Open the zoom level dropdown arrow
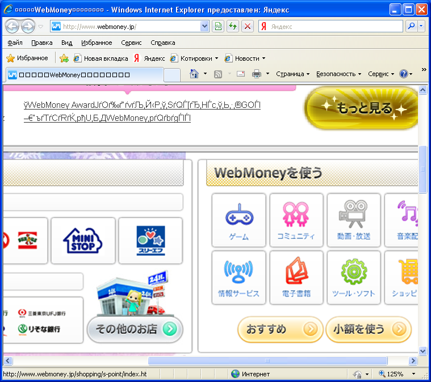 pos(413,374)
